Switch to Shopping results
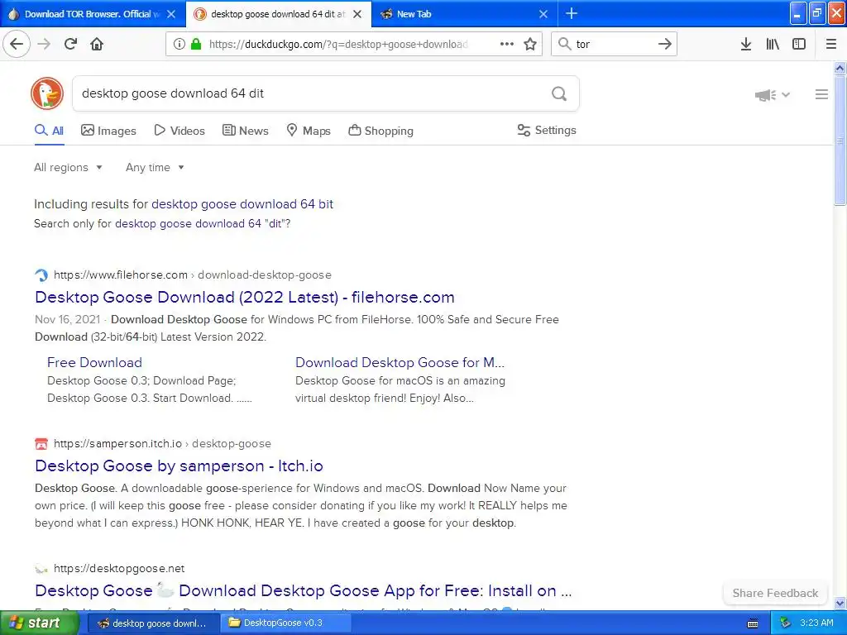This screenshot has width=847, height=635. tap(380, 131)
